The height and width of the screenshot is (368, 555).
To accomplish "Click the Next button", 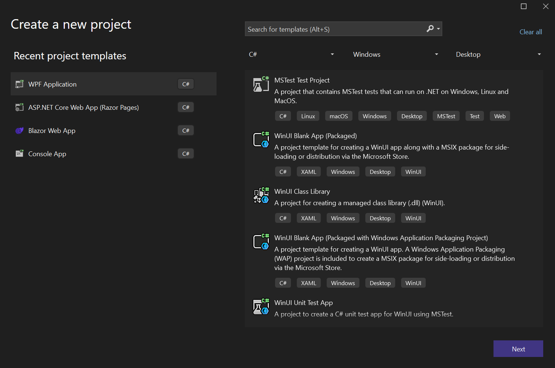I will click(x=518, y=348).
